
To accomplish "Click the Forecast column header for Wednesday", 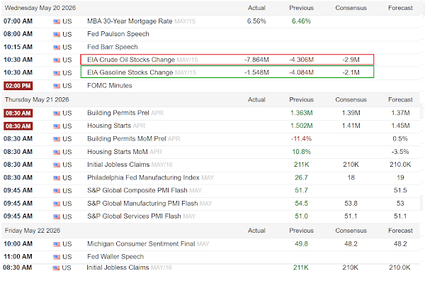I will [x=400, y=8].
